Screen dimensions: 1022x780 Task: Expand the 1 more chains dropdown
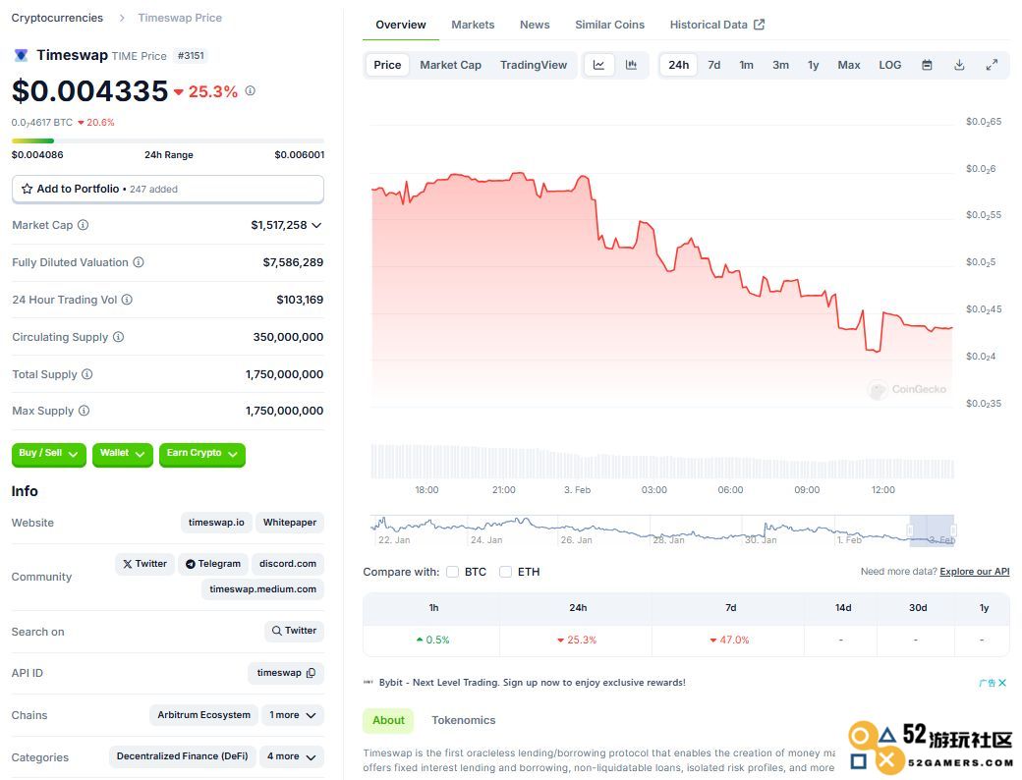(x=293, y=715)
